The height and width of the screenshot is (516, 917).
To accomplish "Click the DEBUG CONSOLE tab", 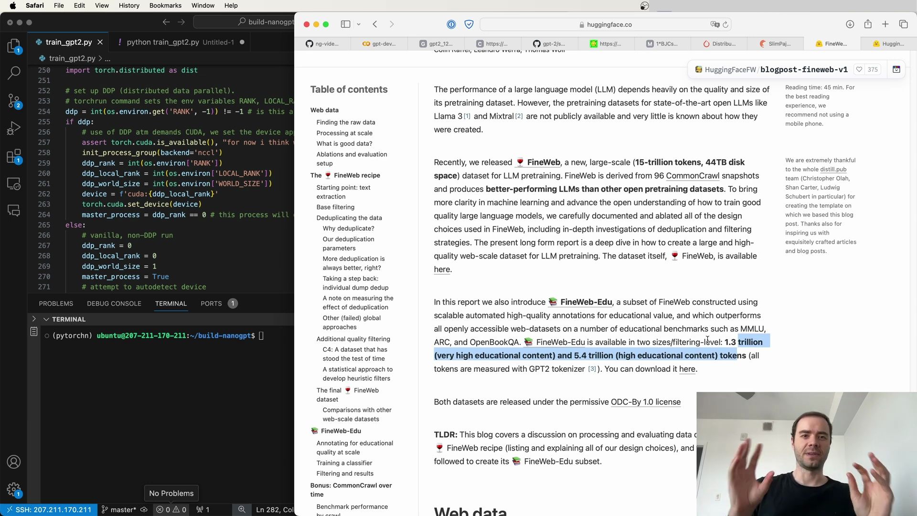I will 114,303.
